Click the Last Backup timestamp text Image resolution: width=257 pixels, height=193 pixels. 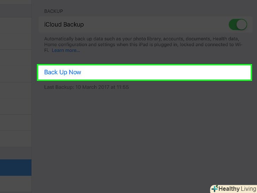point(86,87)
